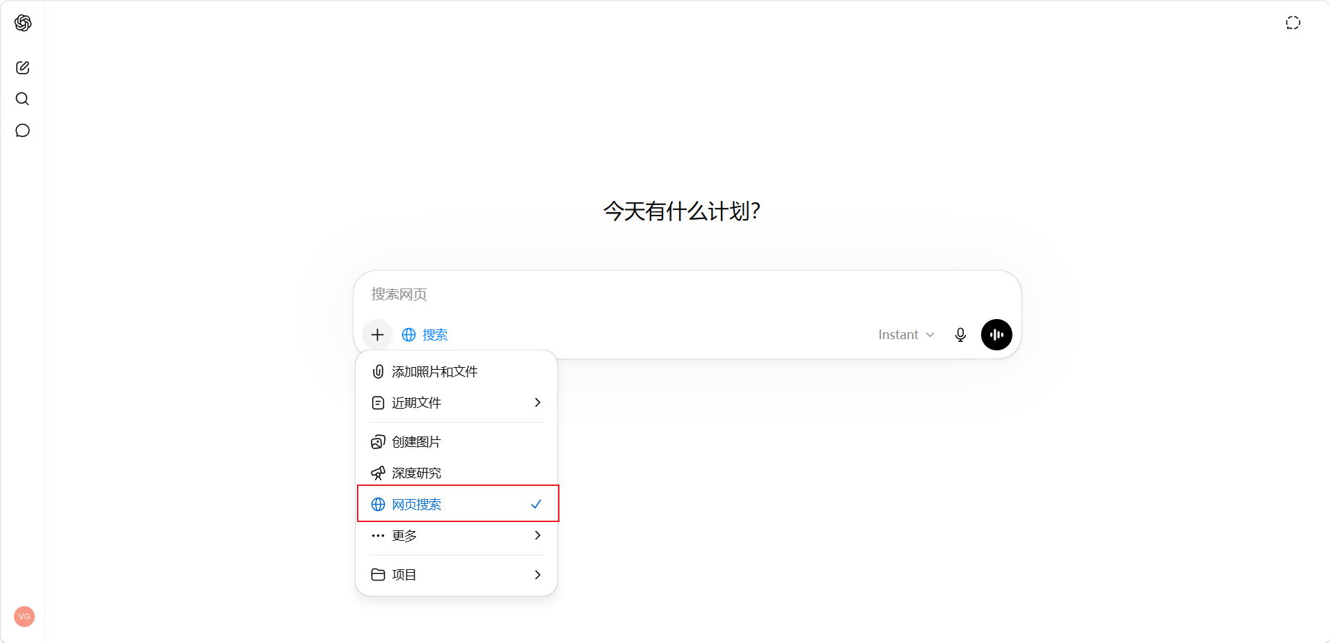Start a new chat with the pencil icon
Image resolution: width=1329 pixels, height=643 pixels.
click(23, 67)
